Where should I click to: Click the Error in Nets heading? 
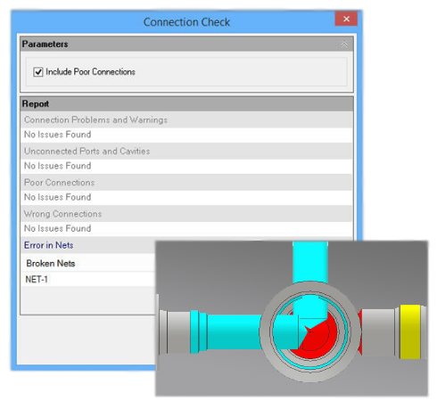pyautogui.click(x=49, y=245)
